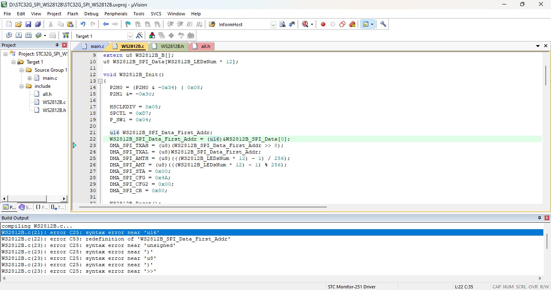Kill all breakpoints in the current target

tap(353, 24)
